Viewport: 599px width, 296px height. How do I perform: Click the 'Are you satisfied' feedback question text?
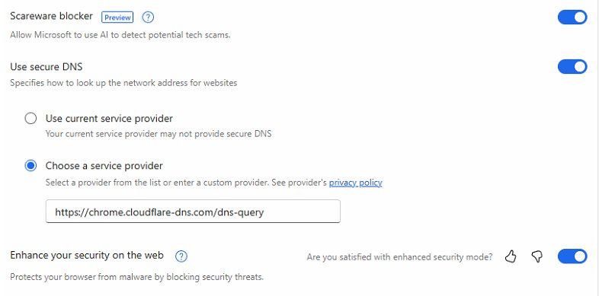pos(399,257)
